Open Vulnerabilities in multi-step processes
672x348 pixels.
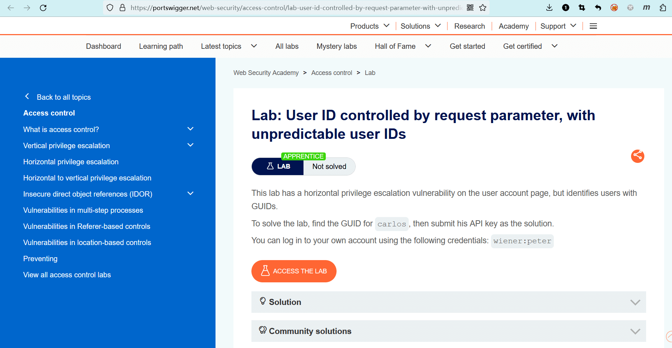pyautogui.click(x=83, y=210)
